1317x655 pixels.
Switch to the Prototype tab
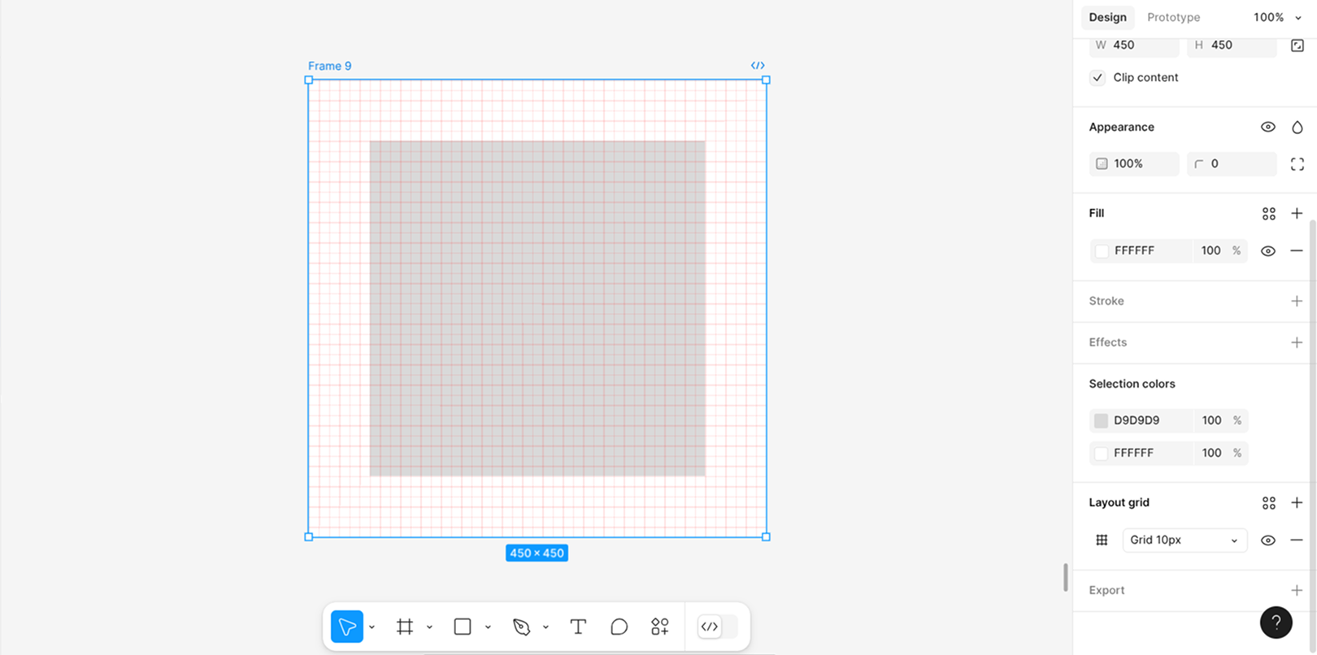pyautogui.click(x=1173, y=17)
